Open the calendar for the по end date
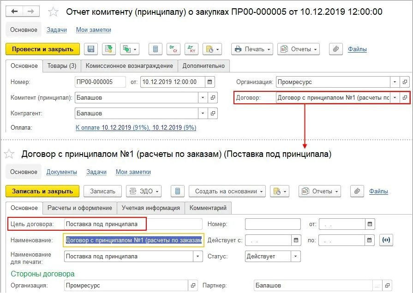413x293 pixels. pyautogui.click(x=370, y=240)
